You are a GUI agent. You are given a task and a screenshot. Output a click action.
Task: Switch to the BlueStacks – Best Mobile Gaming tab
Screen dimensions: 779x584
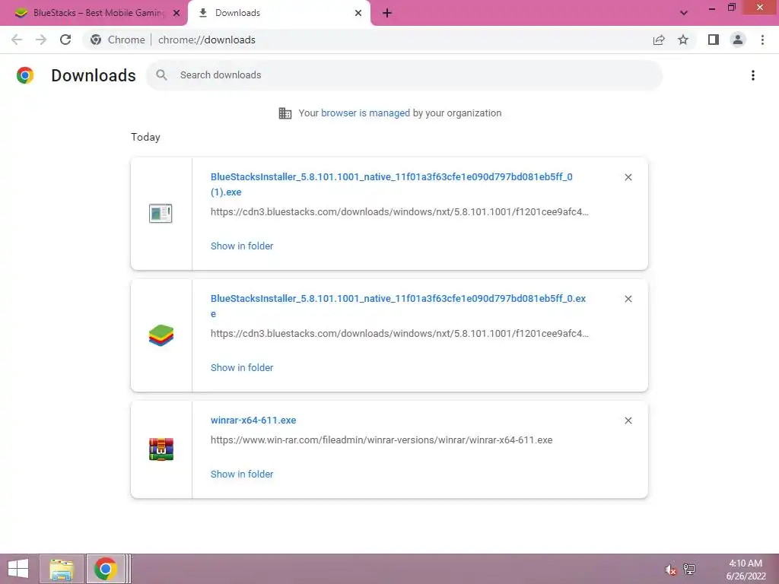point(94,13)
